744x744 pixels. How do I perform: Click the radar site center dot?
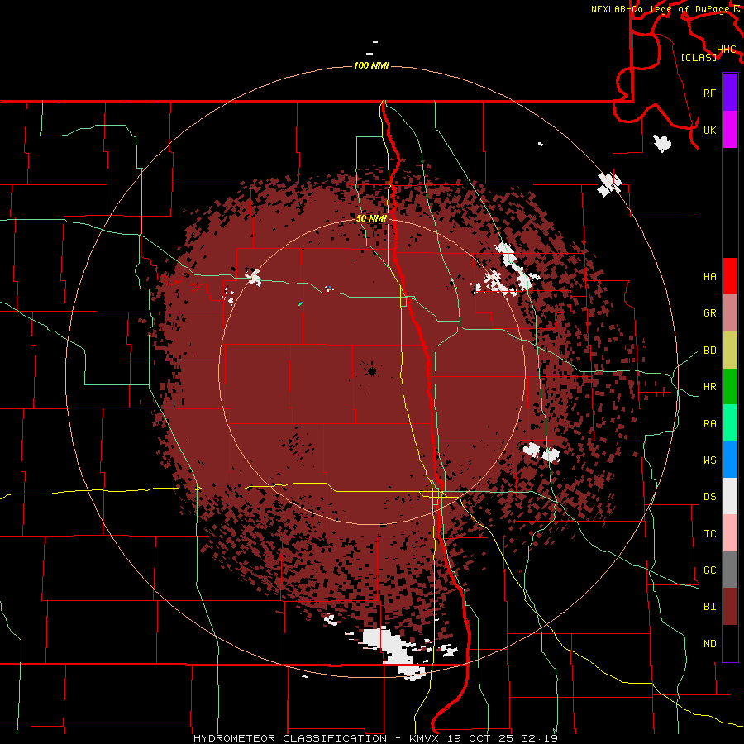point(372,371)
